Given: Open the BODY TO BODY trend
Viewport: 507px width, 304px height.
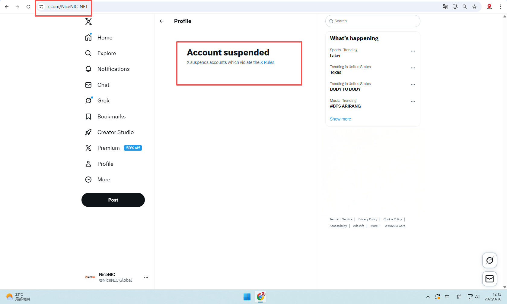Looking at the screenshot, I should 345,89.
